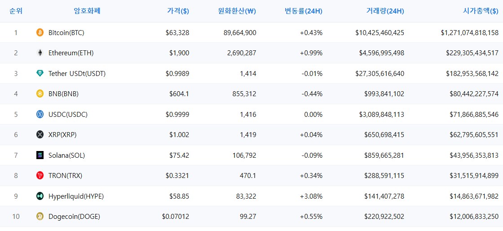Click the volume $10,425,460,425
The width and height of the screenshot is (503, 231).
point(380,32)
